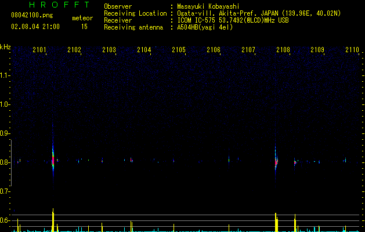Image resolution: width=365 pixels, height=232 pixels.
Task: Click the echo just after 2108 marker
Action: pos(295,162)
